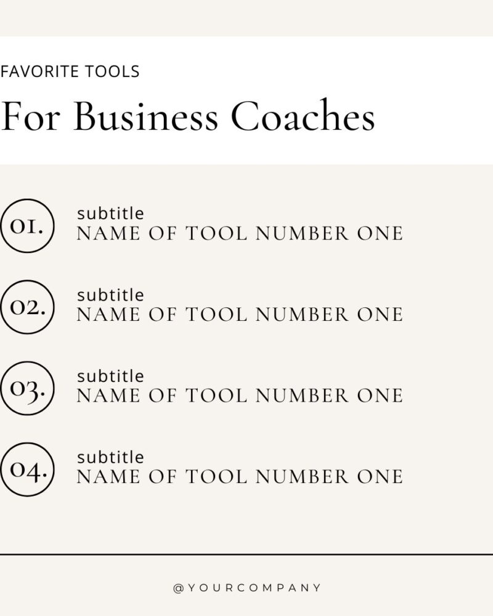Click the 02. circled number icon
Screen dimensions: 493x616
point(26,307)
